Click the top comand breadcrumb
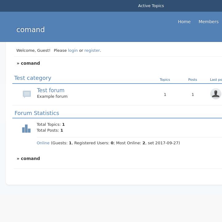This screenshot has width=222, height=222. [30, 63]
